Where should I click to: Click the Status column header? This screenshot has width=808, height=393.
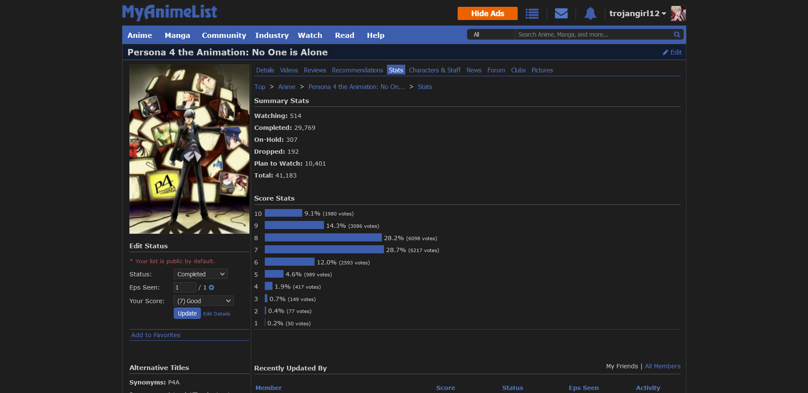pos(513,388)
